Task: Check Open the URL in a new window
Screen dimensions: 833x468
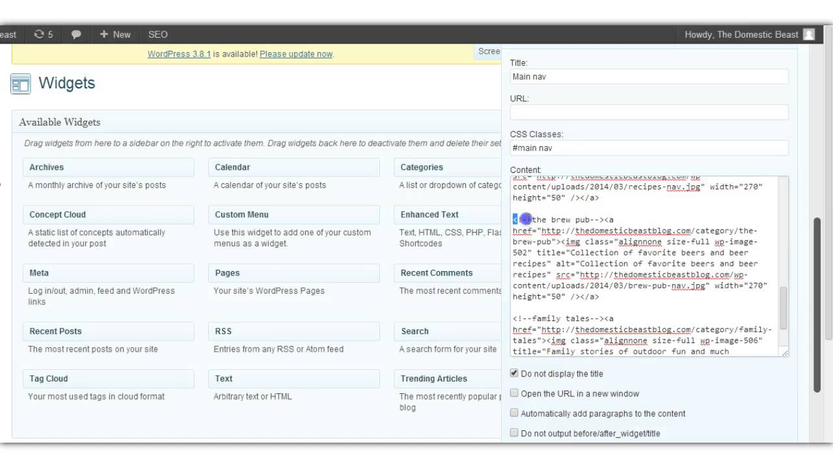Action: (x=514, y=393)
